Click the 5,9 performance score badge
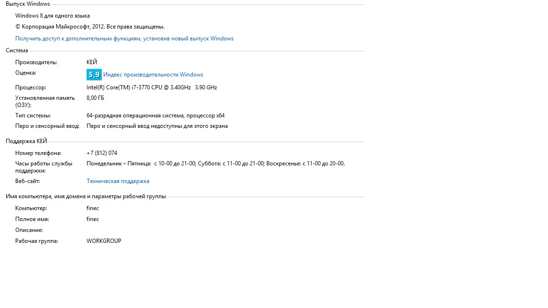The image size is (548, 308). pyautogui.click(x=94, y=75)
